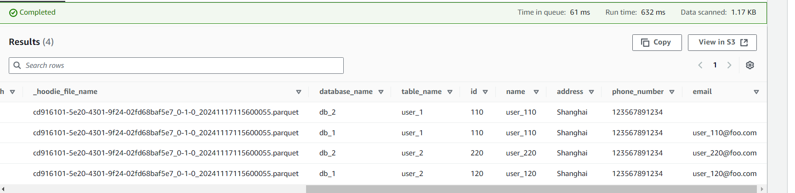Viewport: 795px width, 193px height.
Task: Sort by the database_name column arrow
Action: (381, 92)
